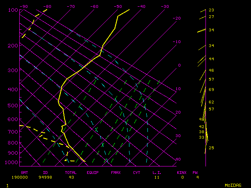
Task: Click the GMT header label
Action: (24, 172)
